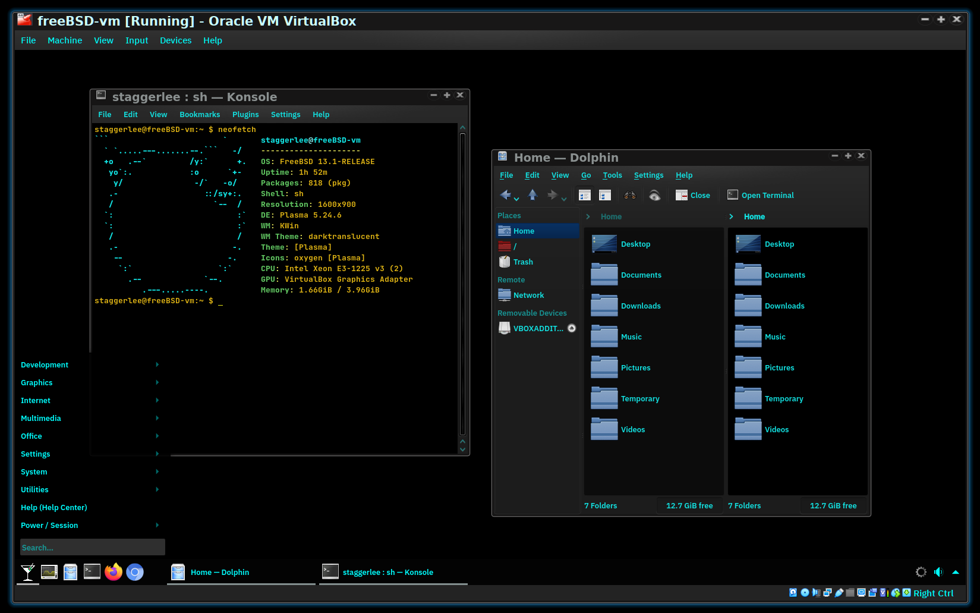980x613 pixels.
Task: Expand the Graphics submenu in launcher
Action: (x=157, y=382)
